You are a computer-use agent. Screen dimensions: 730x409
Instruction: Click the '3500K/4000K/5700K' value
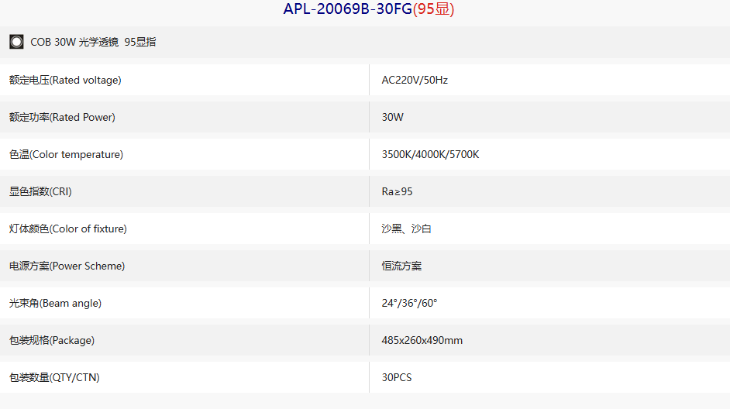point(430,154)
